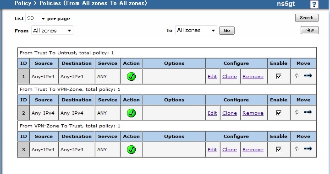Clone policy 2
The height and width of the screenshot is (174, 330).
230,113
